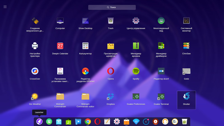Open Gis Weather
The image size is (224, 126).
(x=35, y=96)
